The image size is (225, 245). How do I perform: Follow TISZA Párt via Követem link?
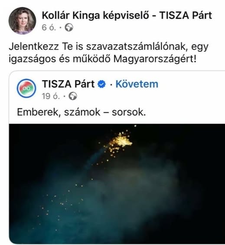click(137, 84)
